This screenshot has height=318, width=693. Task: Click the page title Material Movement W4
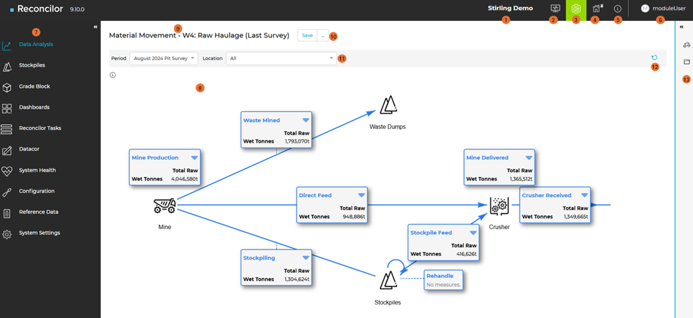coord(199,35)
